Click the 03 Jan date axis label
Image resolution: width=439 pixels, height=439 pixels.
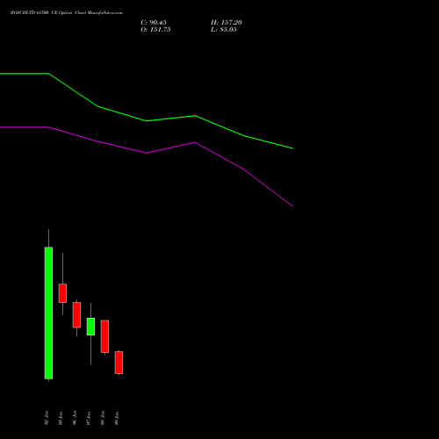tap(61, 418)
